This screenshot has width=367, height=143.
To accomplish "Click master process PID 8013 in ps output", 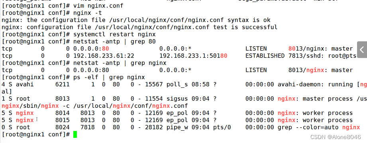I will click(x=62, y=99).
